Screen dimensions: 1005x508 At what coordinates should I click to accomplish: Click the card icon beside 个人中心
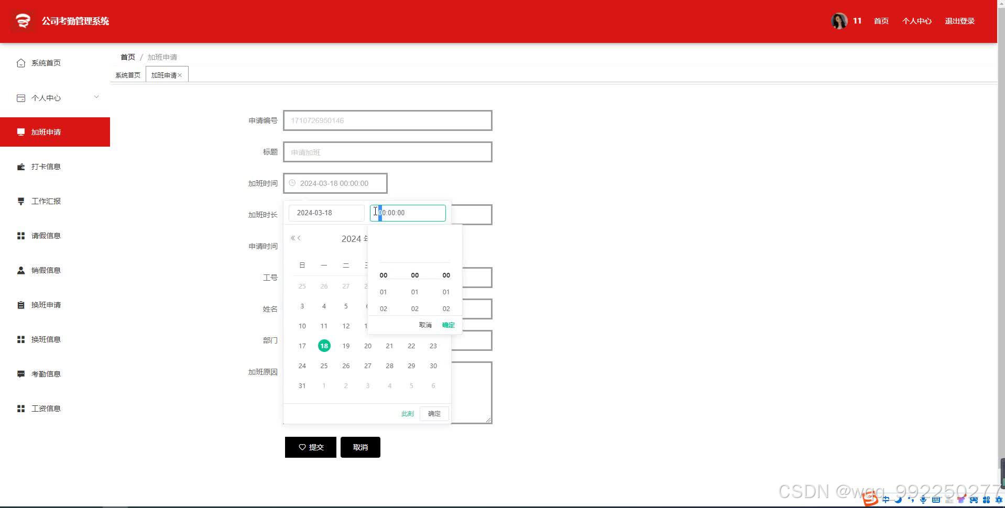[x=21, y=98]
